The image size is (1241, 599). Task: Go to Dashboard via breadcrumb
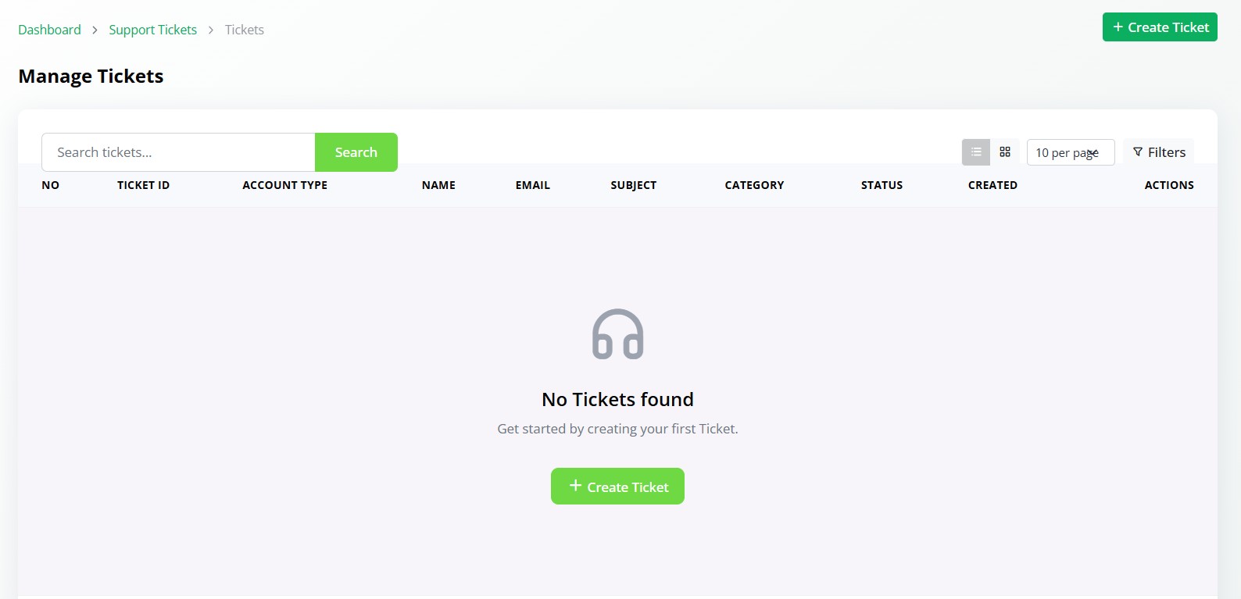(49, 30)
